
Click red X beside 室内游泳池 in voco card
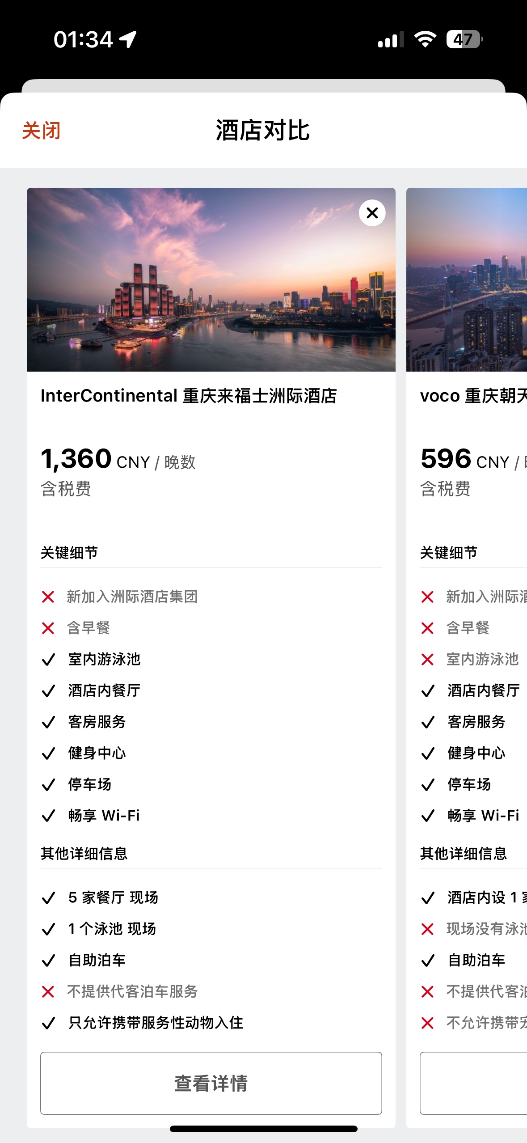click(427, 659)
